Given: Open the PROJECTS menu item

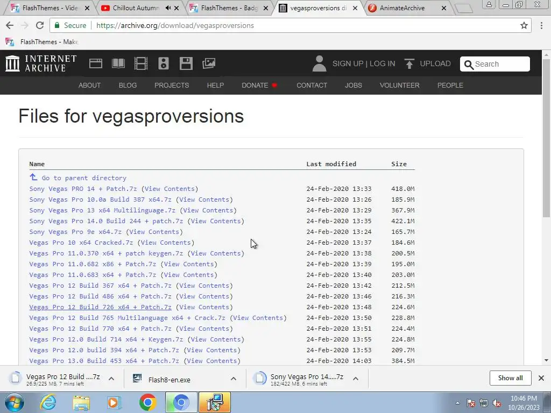Looking at the screenshot, I should [x=172, y=86].
